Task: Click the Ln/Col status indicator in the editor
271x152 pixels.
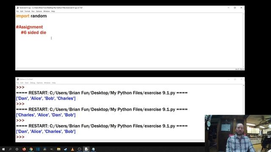Action: pyautogui.click(x=240, y=69)
